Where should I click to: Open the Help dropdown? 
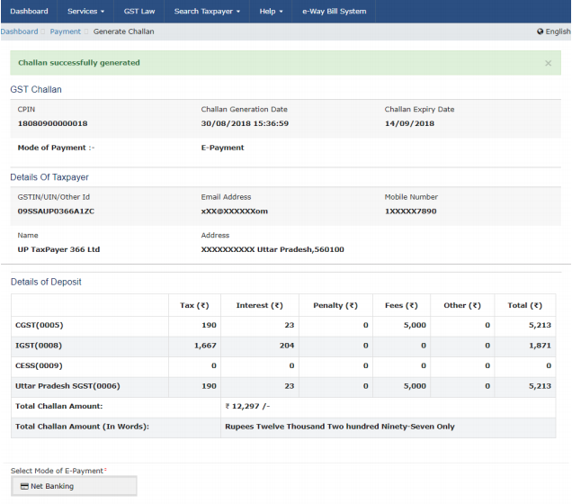271,11
